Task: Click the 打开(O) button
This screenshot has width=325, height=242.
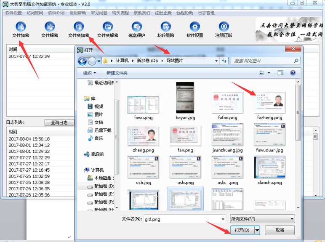Action: pos(241,230)
